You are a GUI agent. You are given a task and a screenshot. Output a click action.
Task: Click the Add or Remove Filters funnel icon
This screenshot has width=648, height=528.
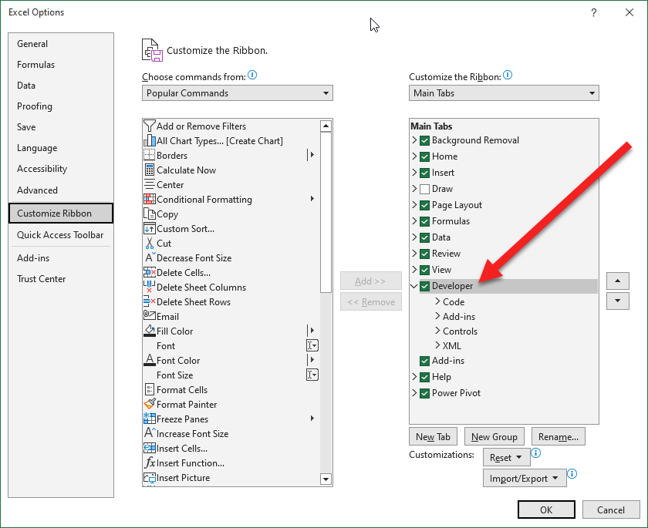pyautogui.click(x=149, y=126)
